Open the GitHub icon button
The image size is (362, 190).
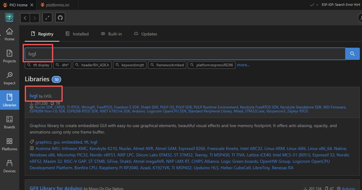coord(60,18)
